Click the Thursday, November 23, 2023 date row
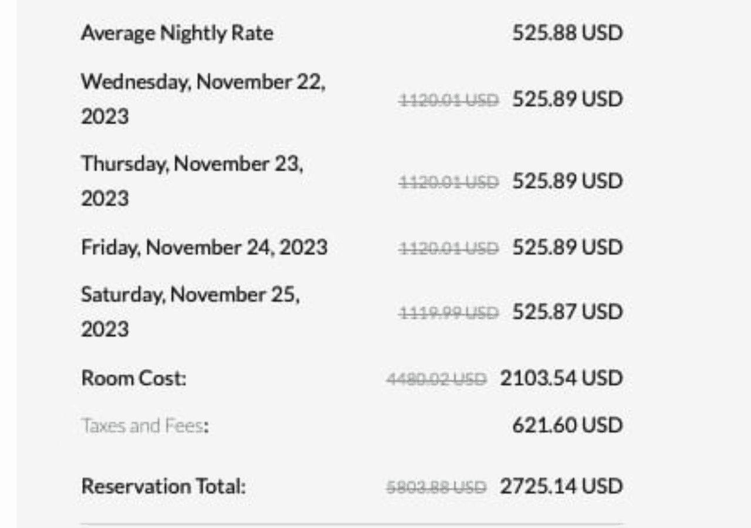This screenshot has width=751, height=528. tap(192, 181)
